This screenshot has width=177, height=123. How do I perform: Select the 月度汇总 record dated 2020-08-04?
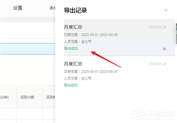pyautogui.click(x=119, y=74)
